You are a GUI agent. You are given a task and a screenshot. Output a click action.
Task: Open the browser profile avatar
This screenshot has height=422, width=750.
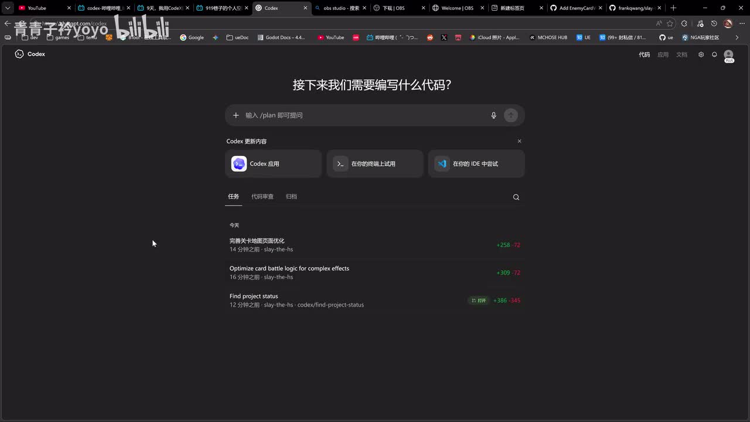728,23
